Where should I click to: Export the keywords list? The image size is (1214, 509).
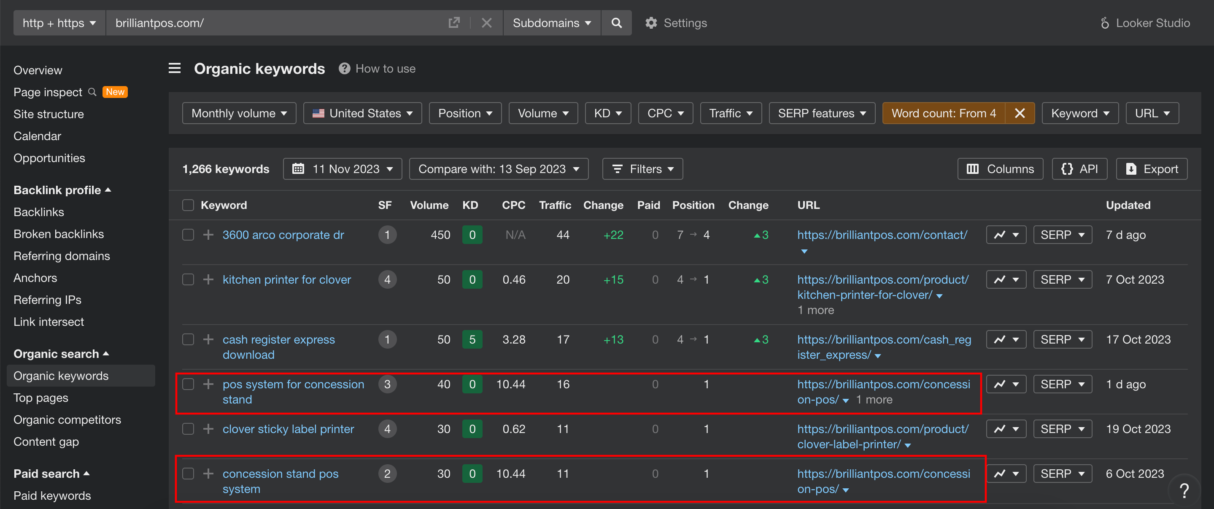click(1151, 169)
